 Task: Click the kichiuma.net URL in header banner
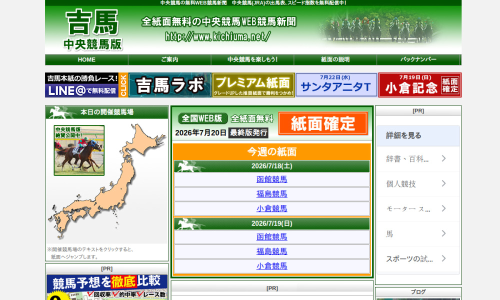[x=218, y=36]
